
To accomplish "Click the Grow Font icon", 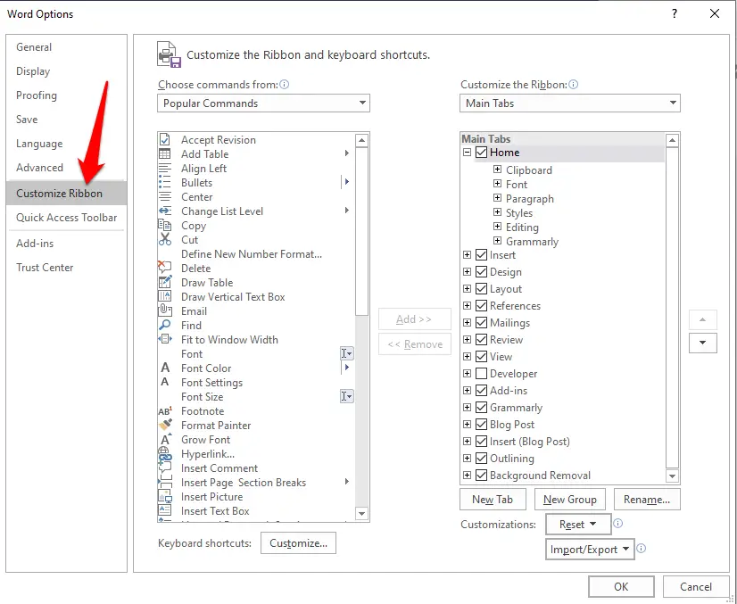I will (x=165, y=440).
